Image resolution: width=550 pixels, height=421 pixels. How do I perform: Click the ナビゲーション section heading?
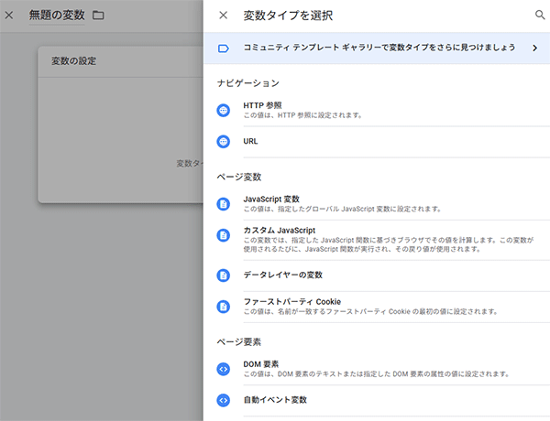click(x=248, y=83)
